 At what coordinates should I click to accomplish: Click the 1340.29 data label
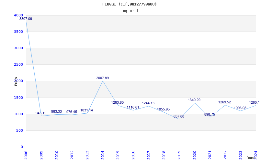(x=194, y=100)
